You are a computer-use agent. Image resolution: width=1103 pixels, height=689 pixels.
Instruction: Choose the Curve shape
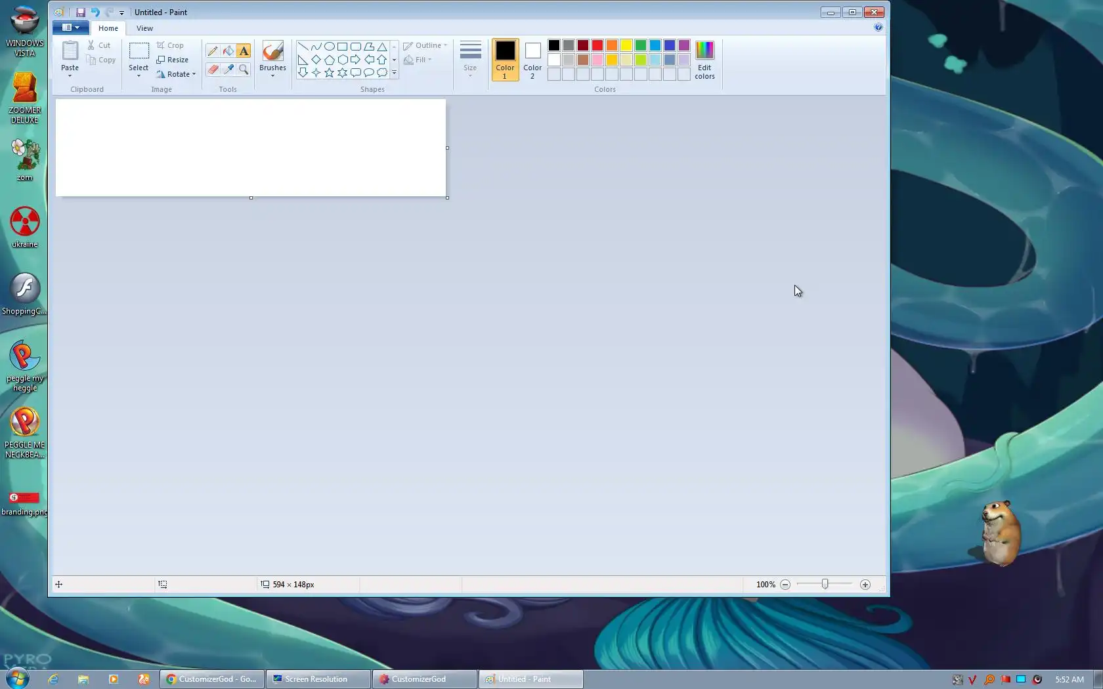316,47
